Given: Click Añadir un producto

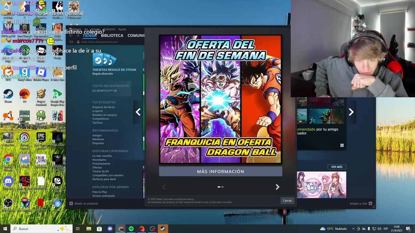Looking at the screenshot, I should (84, 204).
